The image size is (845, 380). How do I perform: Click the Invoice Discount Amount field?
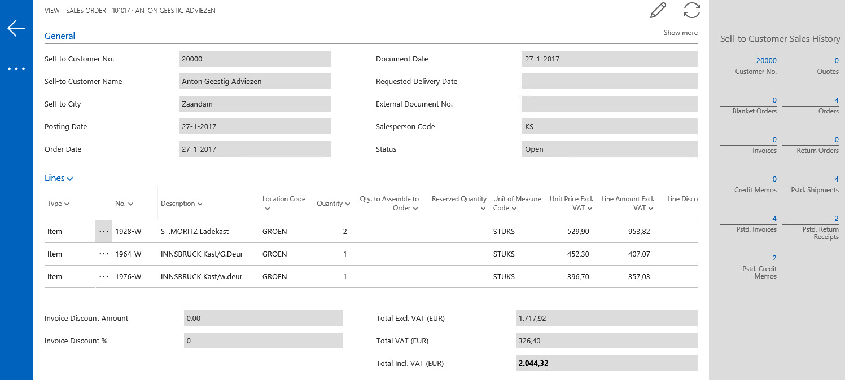click(263, 319)
